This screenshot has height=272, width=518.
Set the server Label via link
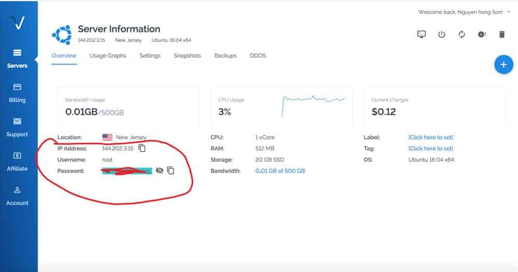[430, 138]
